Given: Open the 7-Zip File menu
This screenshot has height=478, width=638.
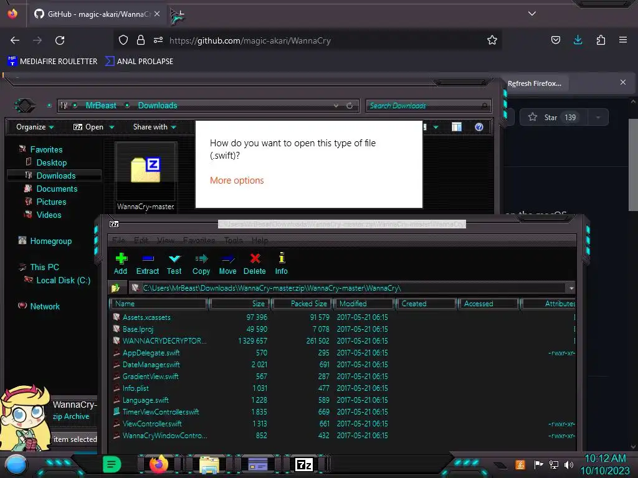Looking at the screenshot, I should [x=118, y=240].
